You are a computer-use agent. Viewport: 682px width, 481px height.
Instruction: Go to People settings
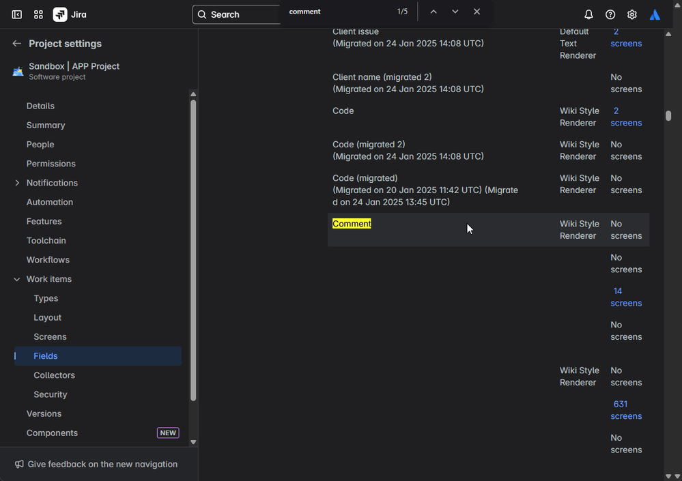tap(40, 144)
